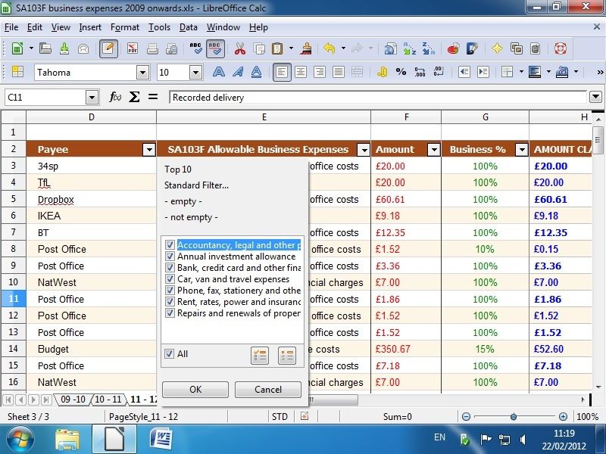This screenshot has height=454, width=606.
Task: Click the Sort Ascending icon
Action: [409, 48]
